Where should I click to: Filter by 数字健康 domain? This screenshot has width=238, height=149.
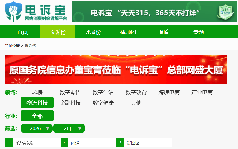pyautogui.click(x=103, y=103)
